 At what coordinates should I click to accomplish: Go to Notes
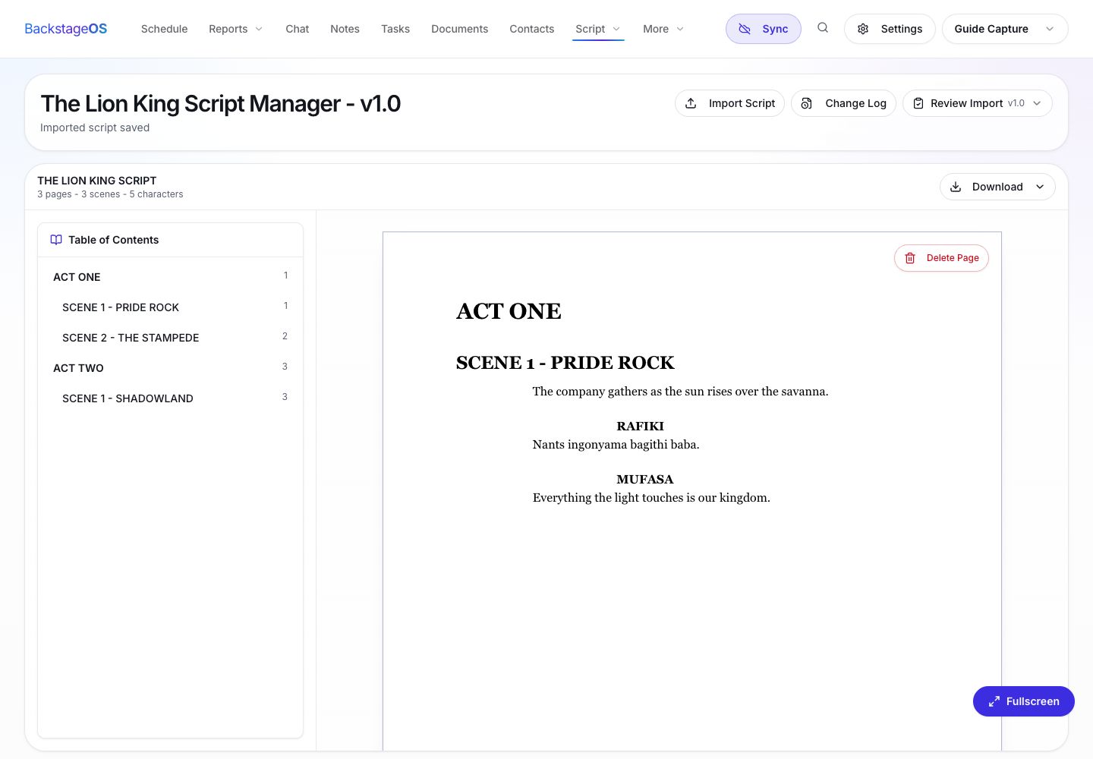click(345, 29)
